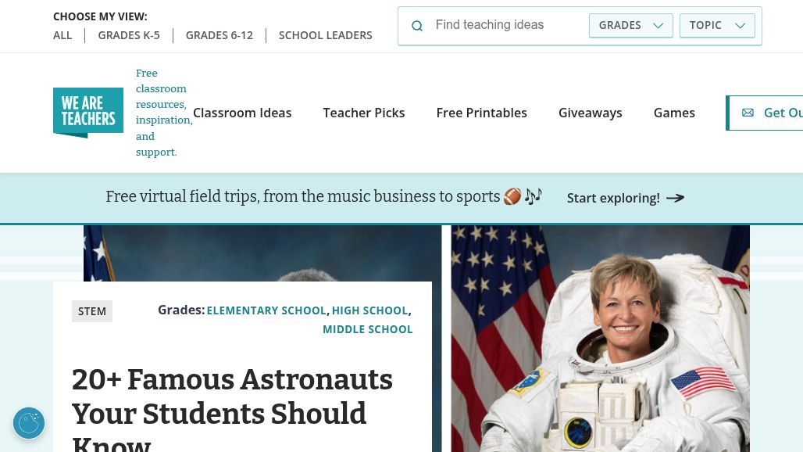This screenshot has height=452, width=803.
Task: Click the astronaut portrait photo on the right
Action: click(x=600, y=338)
